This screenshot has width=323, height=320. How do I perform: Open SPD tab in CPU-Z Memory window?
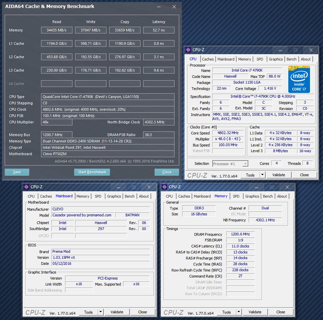[236, 196]
